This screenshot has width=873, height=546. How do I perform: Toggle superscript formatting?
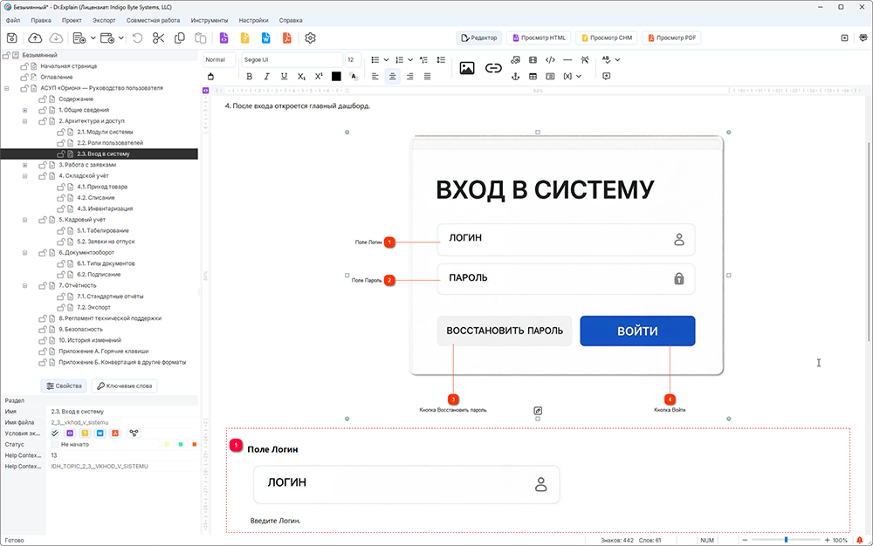pos(319,76)
